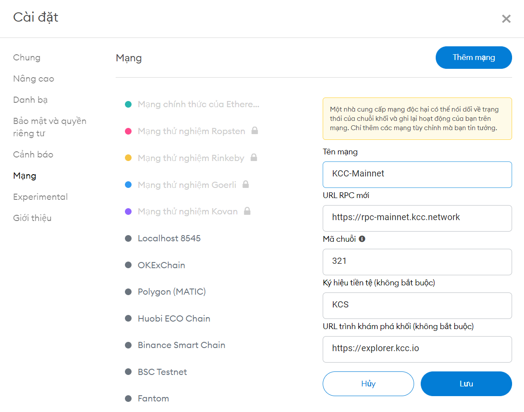Click the teal dot for Ethereum mainnet

click(x=128, y=104)
